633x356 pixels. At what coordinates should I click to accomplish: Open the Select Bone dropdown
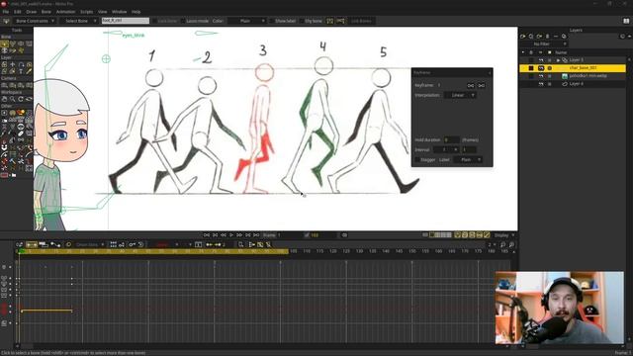tap(79, 21)
